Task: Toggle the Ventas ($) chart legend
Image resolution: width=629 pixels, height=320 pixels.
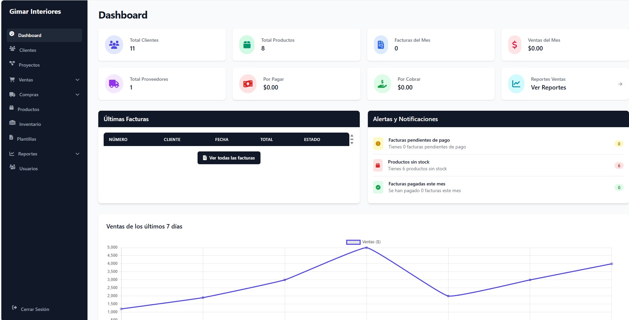Action: (363, 242)
